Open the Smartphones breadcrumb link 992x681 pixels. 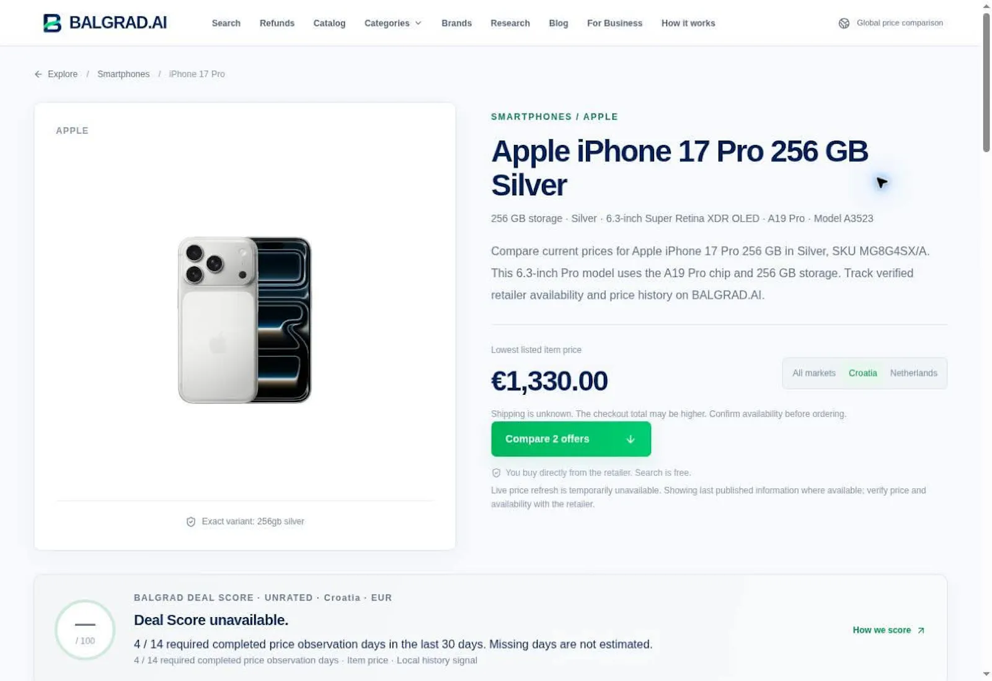(x=123, y=74)
